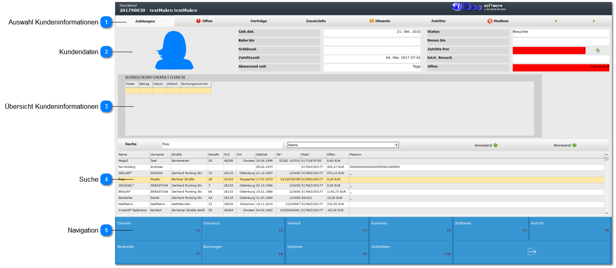This screenshot has height=268, width=616.
Task: Select the GRIGGEL* row in search results
Action: pos(361,185)
